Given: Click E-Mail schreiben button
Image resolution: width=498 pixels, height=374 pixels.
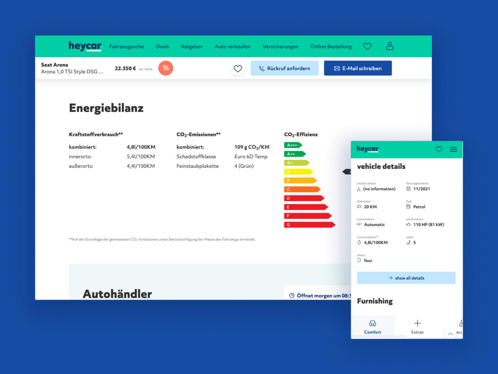Looking at the screenshot, I should [x=358, y=68].
